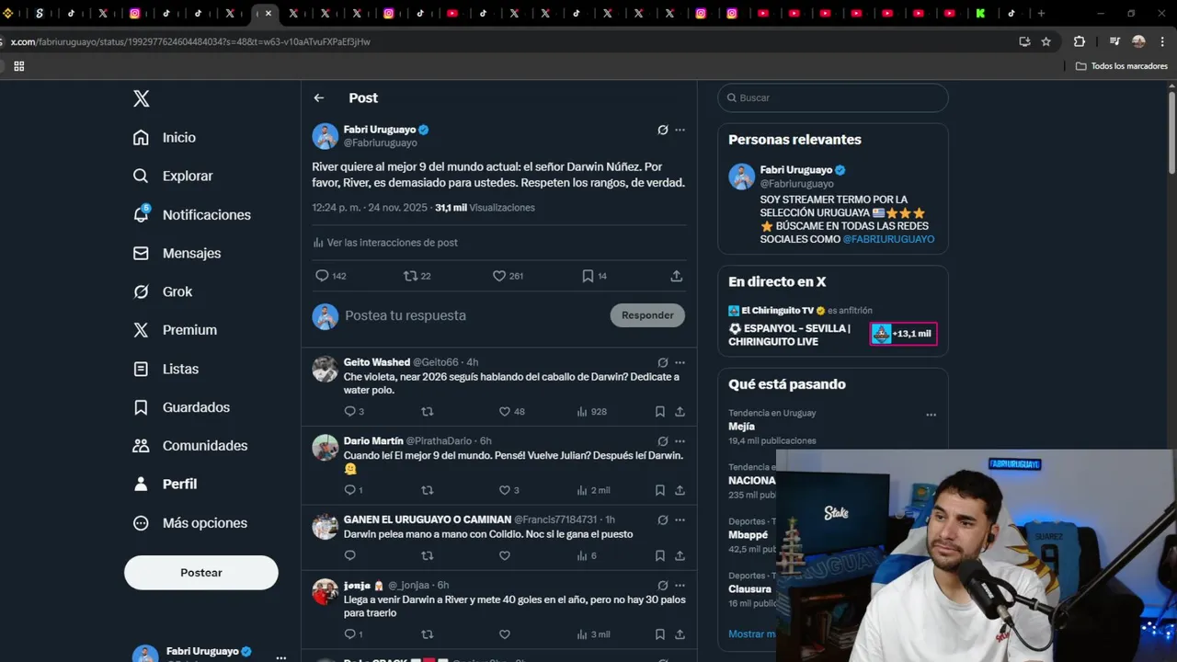
Task: Open Guardados bookmarks
Action: 181,407
